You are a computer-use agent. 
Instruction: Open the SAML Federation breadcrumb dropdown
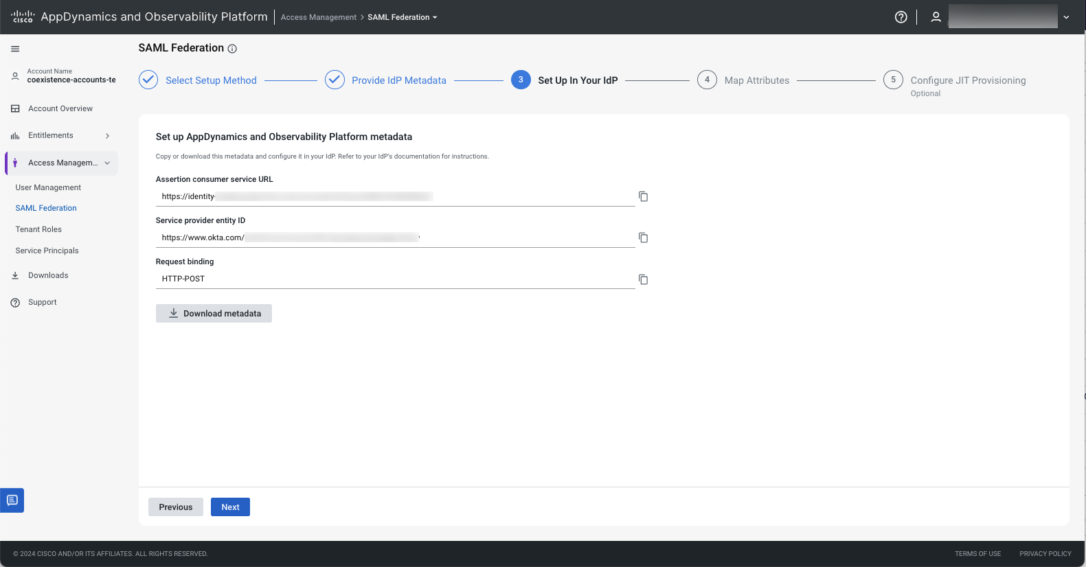coord(403,17)
